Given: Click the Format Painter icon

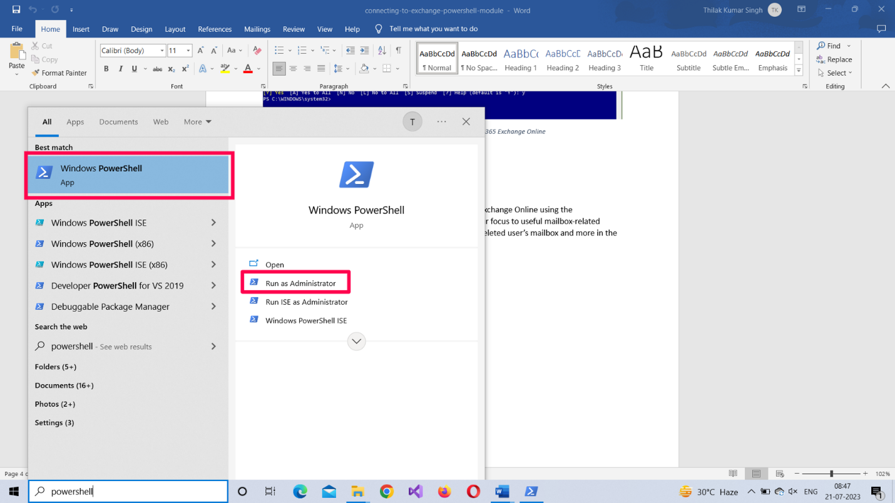Looking at the screenshot, I should 36,73.
